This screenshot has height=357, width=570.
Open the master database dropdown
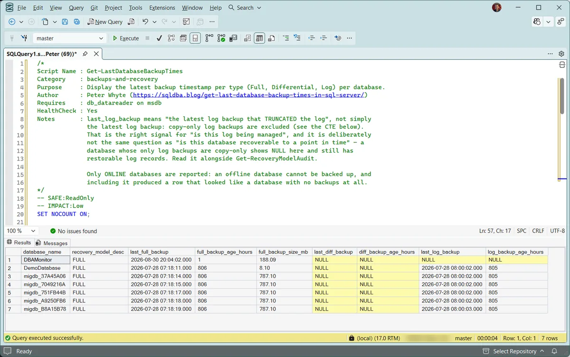(x=69, y=38)
